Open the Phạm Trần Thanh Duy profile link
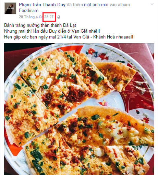Viewport: 158px width, 175px height. tap(42, 5)
